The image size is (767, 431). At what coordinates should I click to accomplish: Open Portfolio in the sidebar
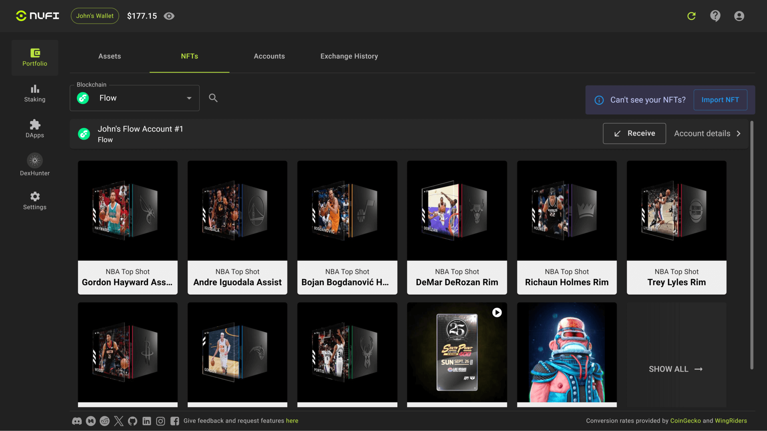(35, 58)
